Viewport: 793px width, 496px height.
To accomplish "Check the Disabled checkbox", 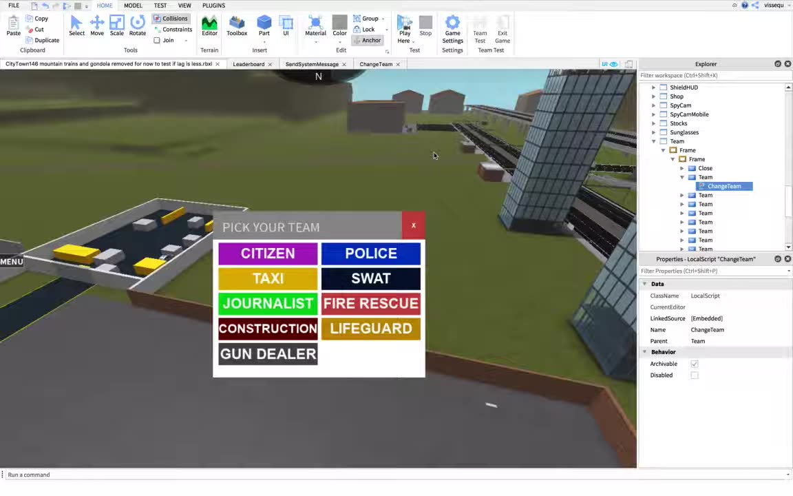I will [695, 375].
